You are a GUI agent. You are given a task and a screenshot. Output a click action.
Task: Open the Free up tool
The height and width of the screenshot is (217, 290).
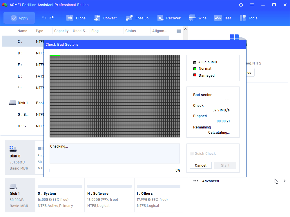coord(137,18)
